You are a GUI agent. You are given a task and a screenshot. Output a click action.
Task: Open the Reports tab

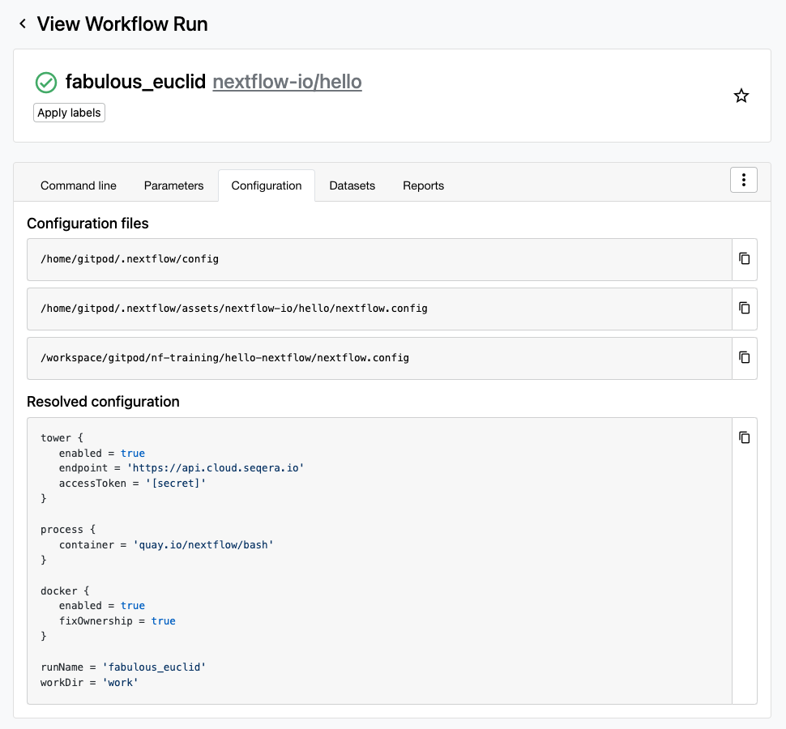pos(423,185)
